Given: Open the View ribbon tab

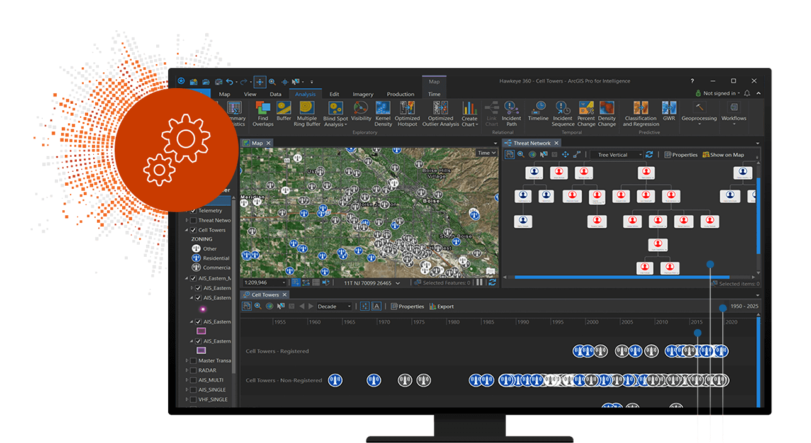Looking at the screenshot, I should tap(250, 94).
